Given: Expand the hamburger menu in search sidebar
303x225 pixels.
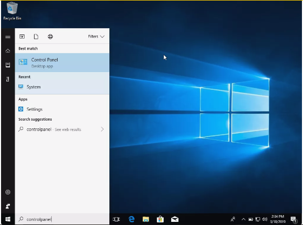Looking at the screenshot, I should [8, 37].
